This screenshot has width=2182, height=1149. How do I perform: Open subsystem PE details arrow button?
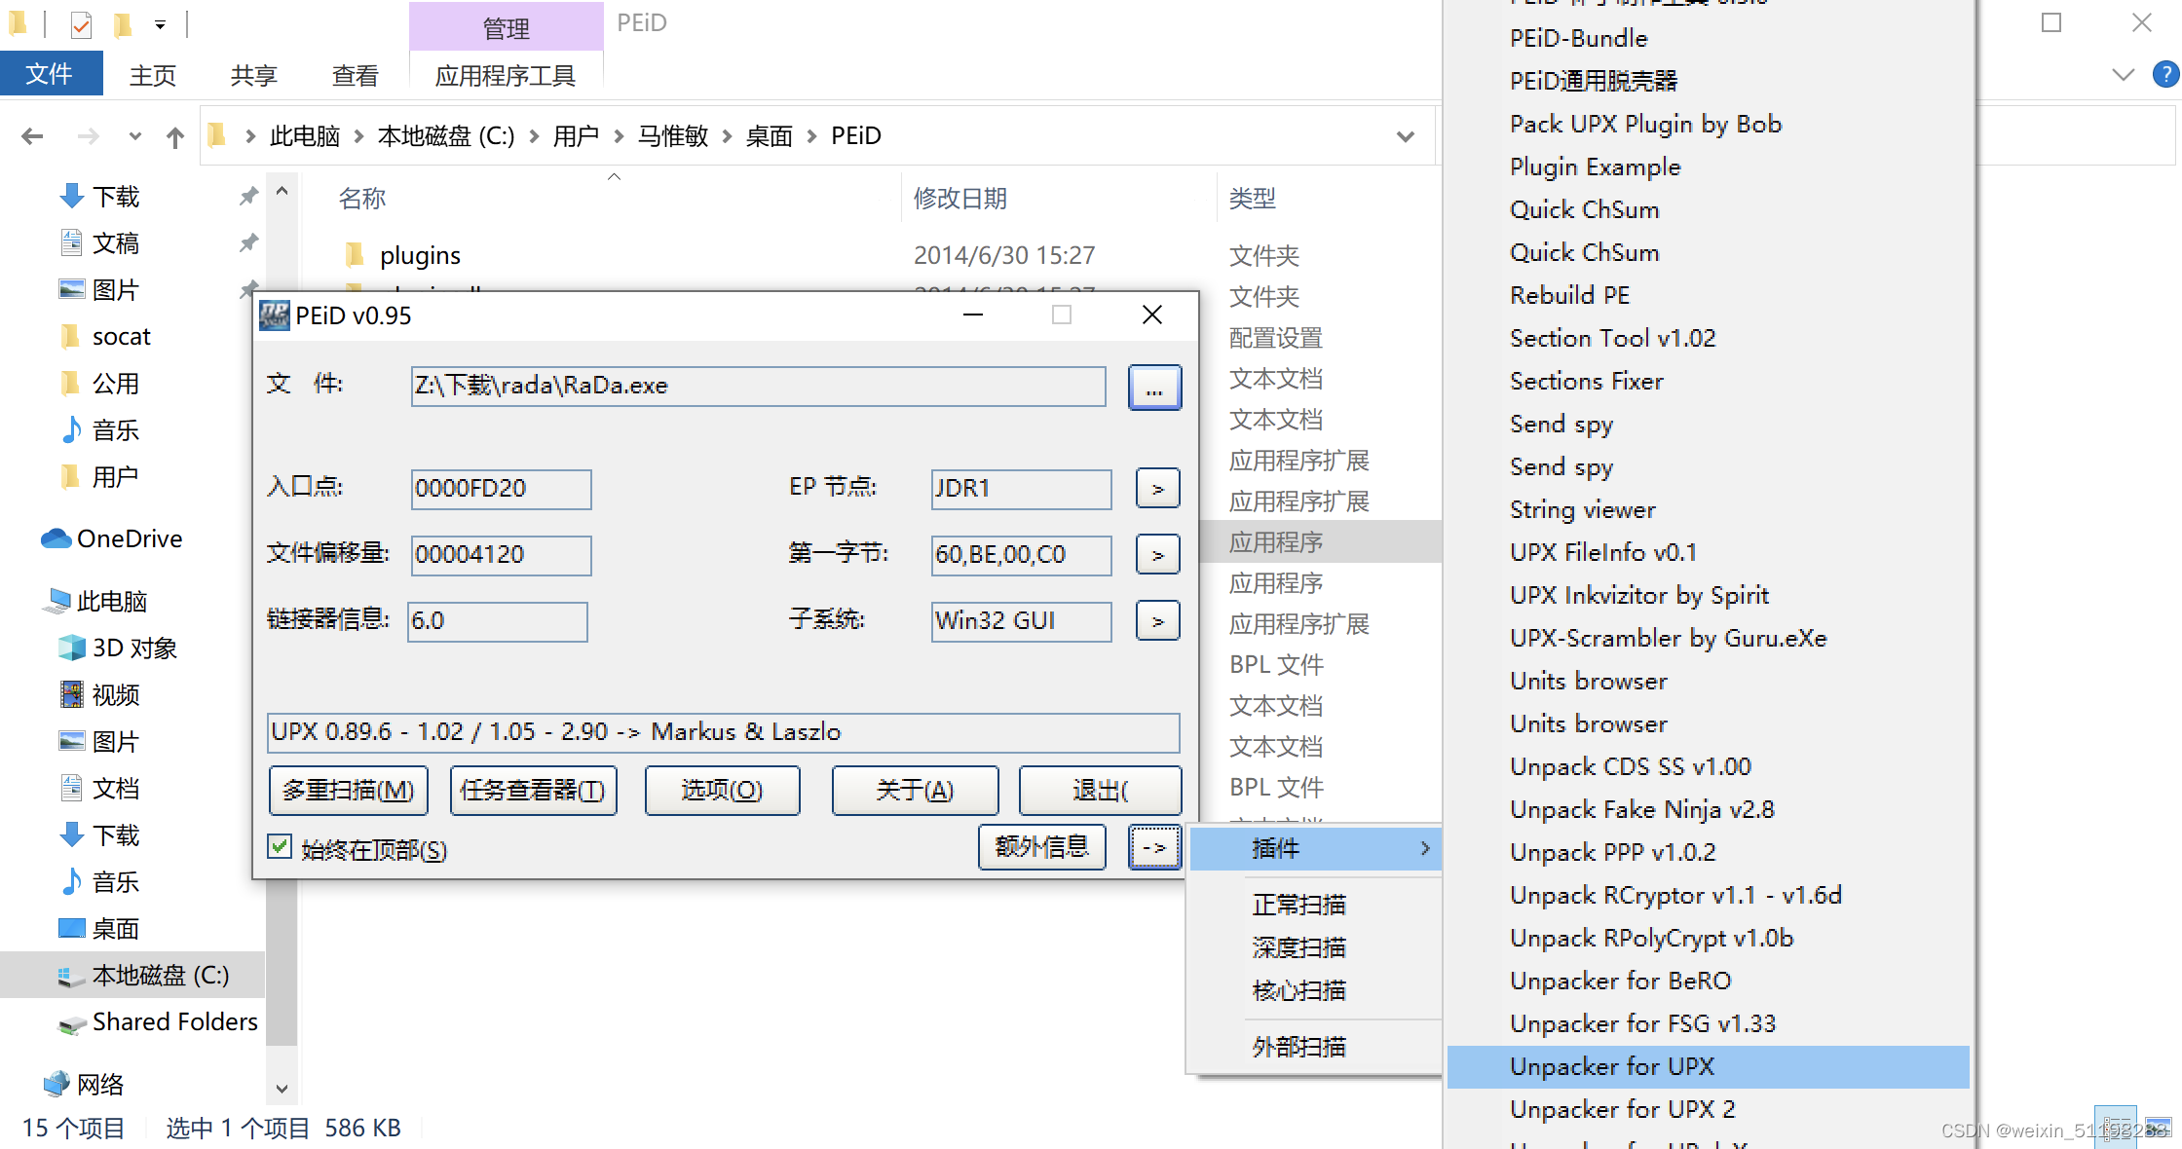click(x=1157, y=621)
